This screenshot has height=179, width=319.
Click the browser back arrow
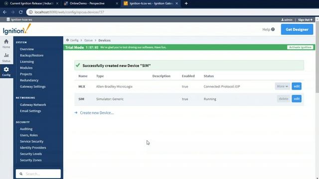(4, 12)
